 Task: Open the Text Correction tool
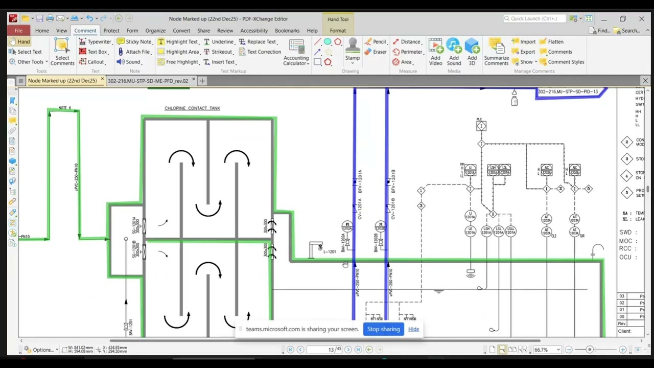pos(260,52)
